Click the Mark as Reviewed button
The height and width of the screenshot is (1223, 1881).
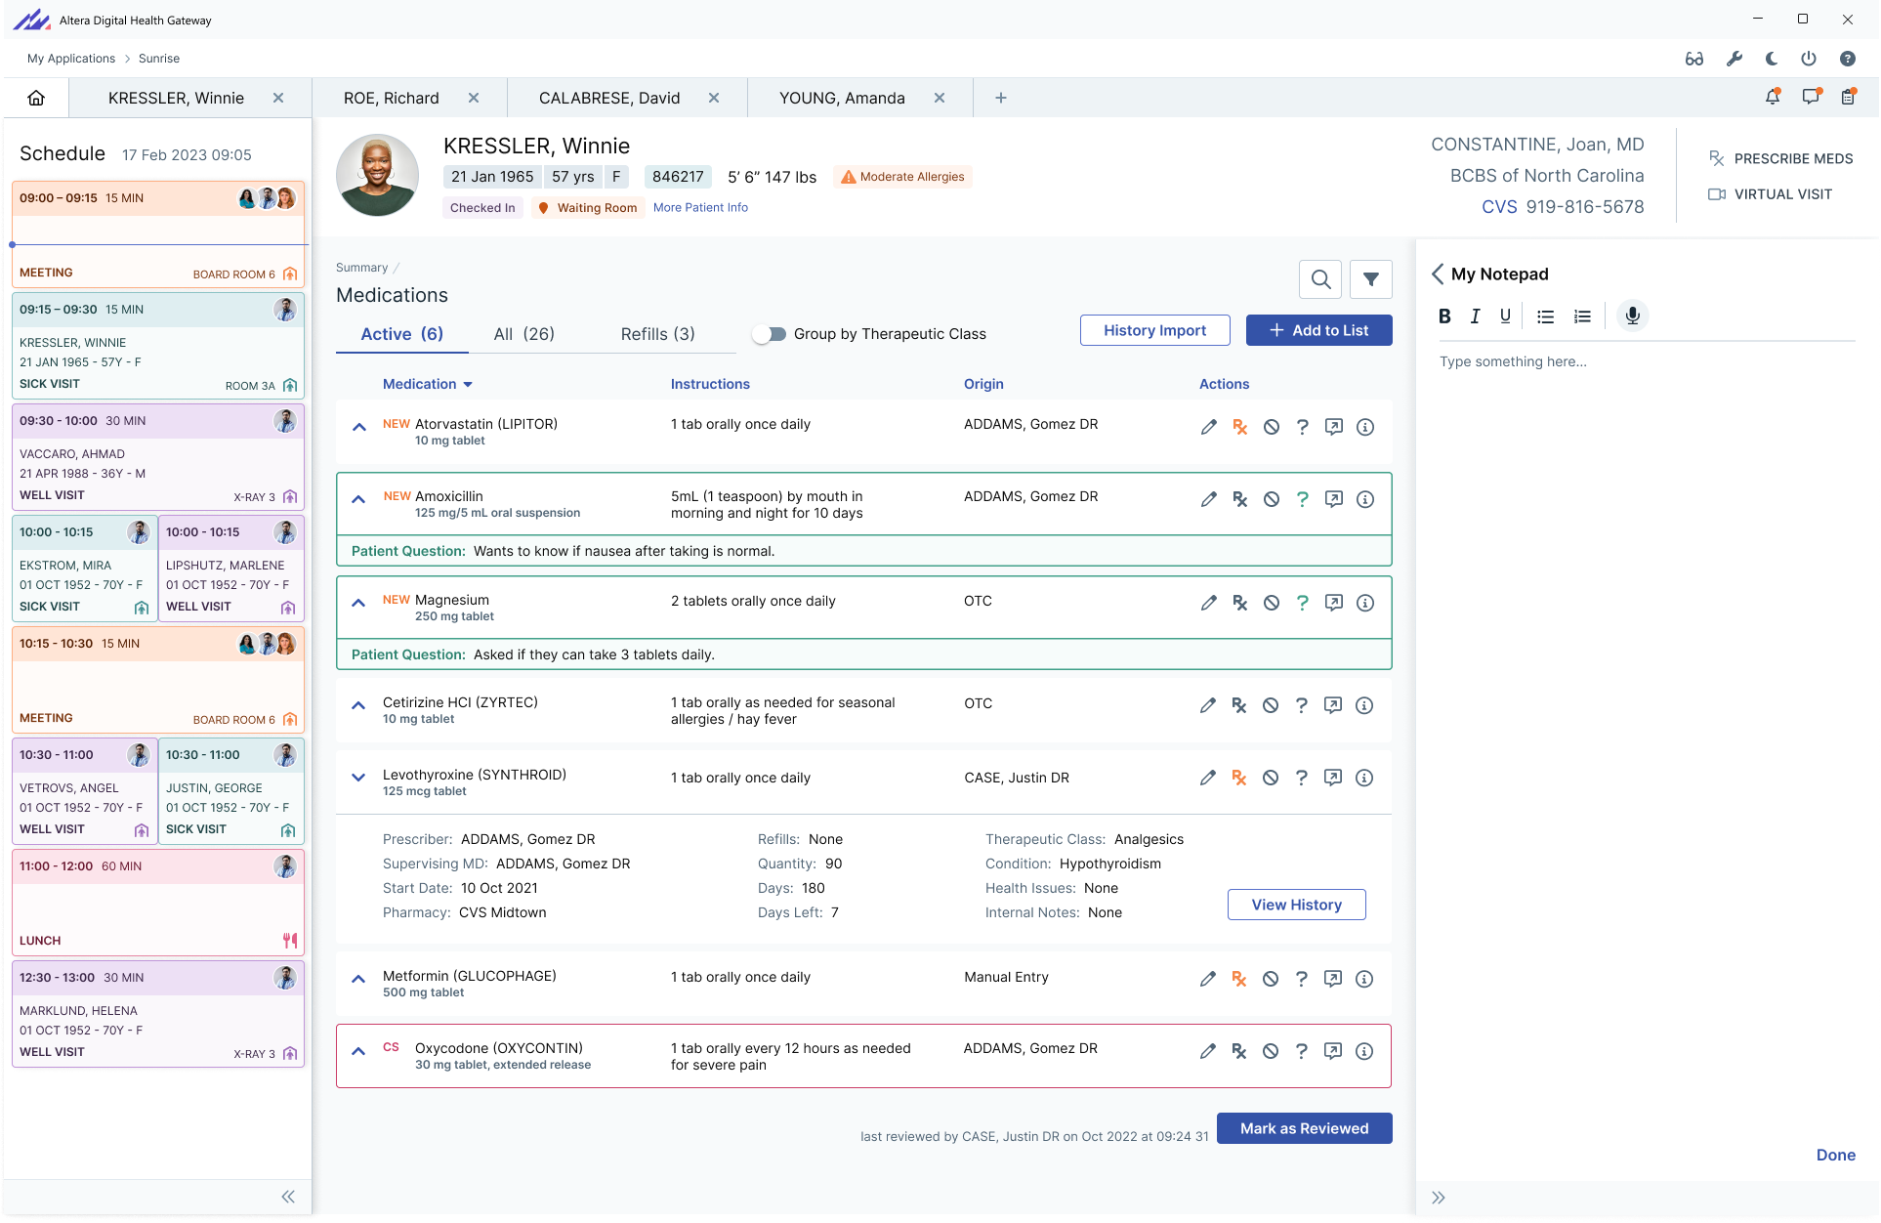pos(1304,1128)
